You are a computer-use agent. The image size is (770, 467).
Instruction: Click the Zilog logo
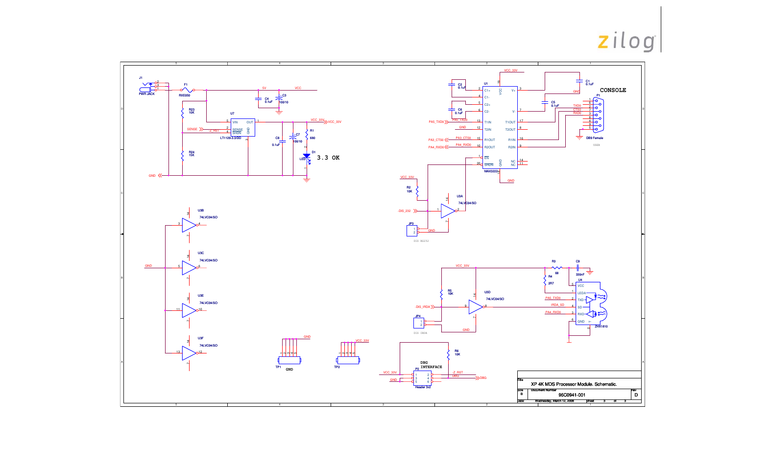tap(626, 42)
